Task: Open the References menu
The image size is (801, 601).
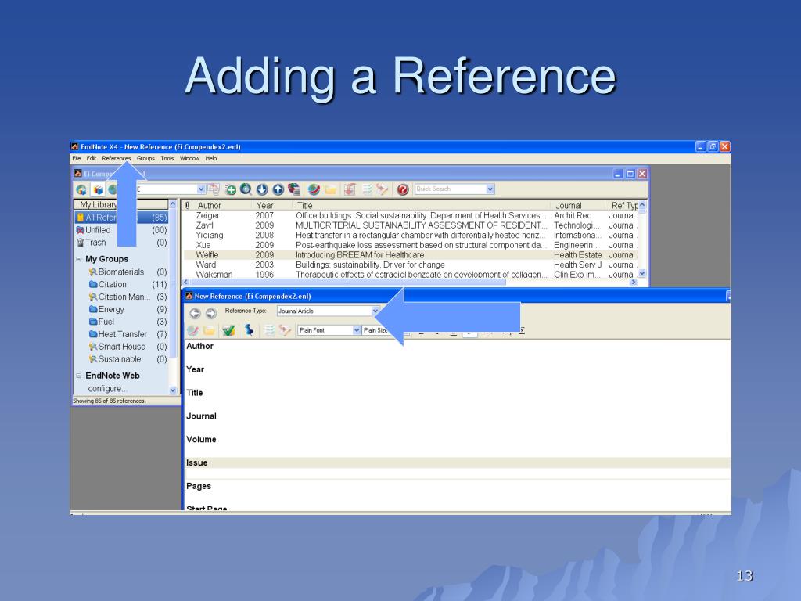Action: click(x=116, y=158)
